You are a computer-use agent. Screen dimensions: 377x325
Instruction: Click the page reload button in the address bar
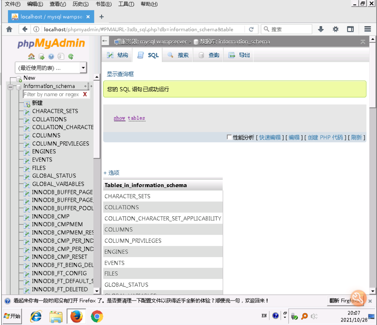click(251, 29)
